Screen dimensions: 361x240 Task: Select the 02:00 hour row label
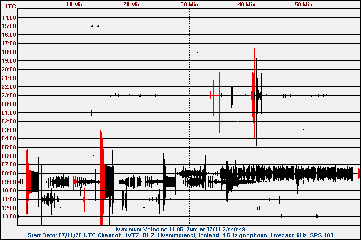coord(9,121)
